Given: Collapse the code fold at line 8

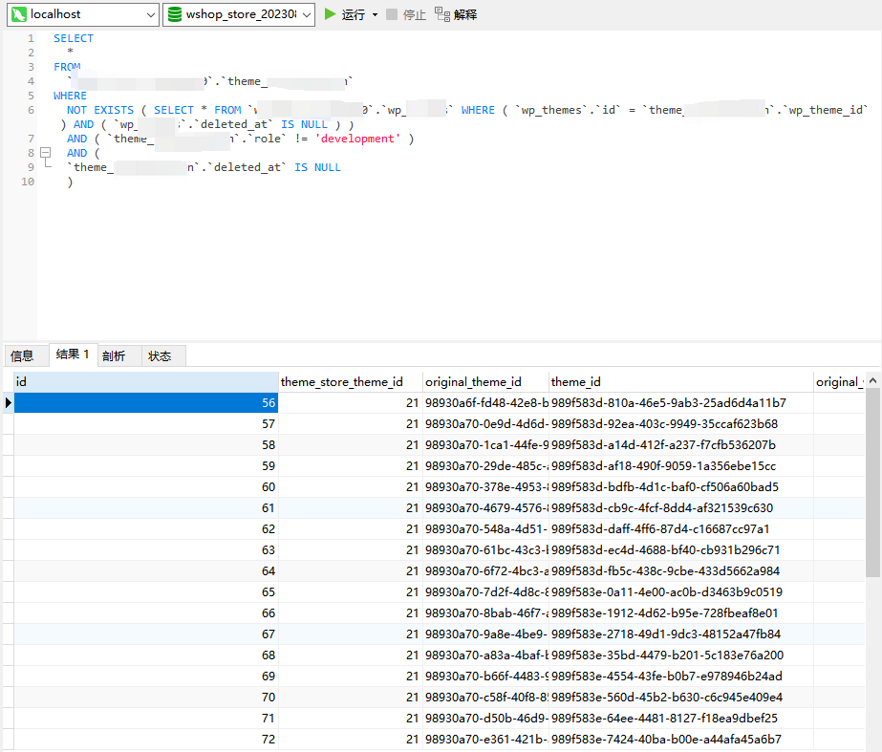Looking at the screenshot, I should (45, 153).
